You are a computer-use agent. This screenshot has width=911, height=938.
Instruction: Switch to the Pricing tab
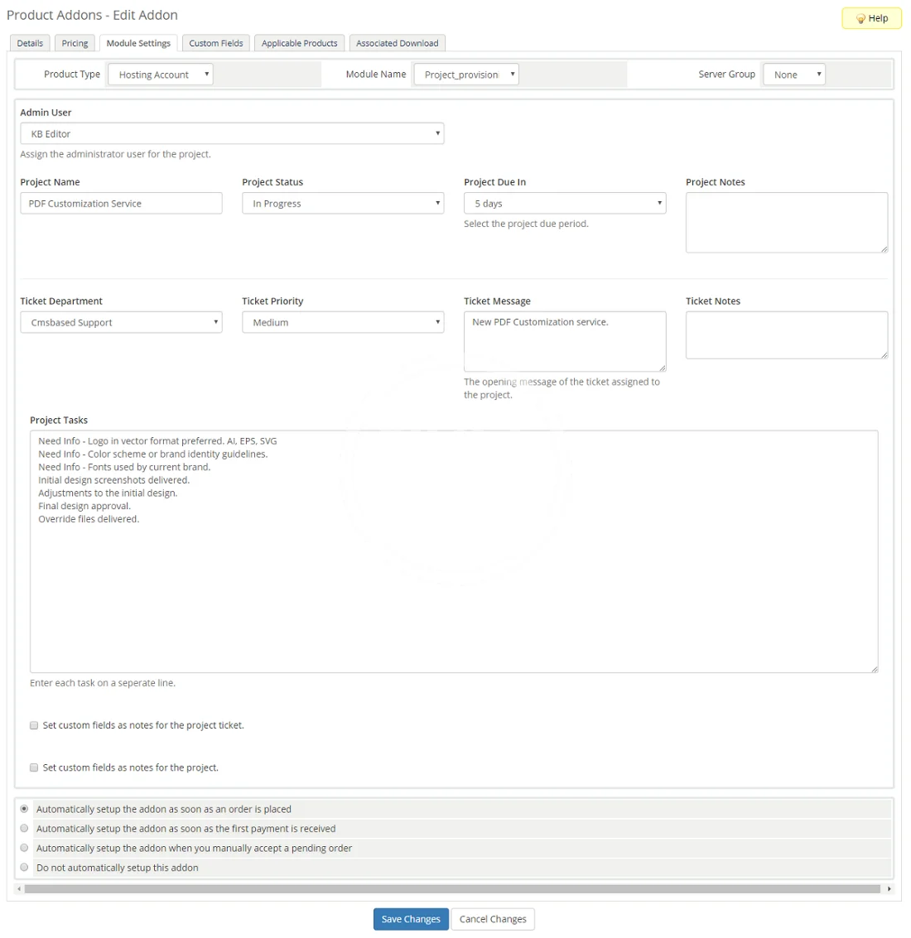pyautogui.click(x=75, y=43)
